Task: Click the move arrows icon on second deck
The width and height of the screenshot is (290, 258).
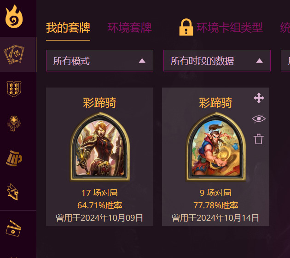Action: tap(259, 98)
